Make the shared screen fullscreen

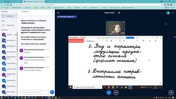point(175,37)
